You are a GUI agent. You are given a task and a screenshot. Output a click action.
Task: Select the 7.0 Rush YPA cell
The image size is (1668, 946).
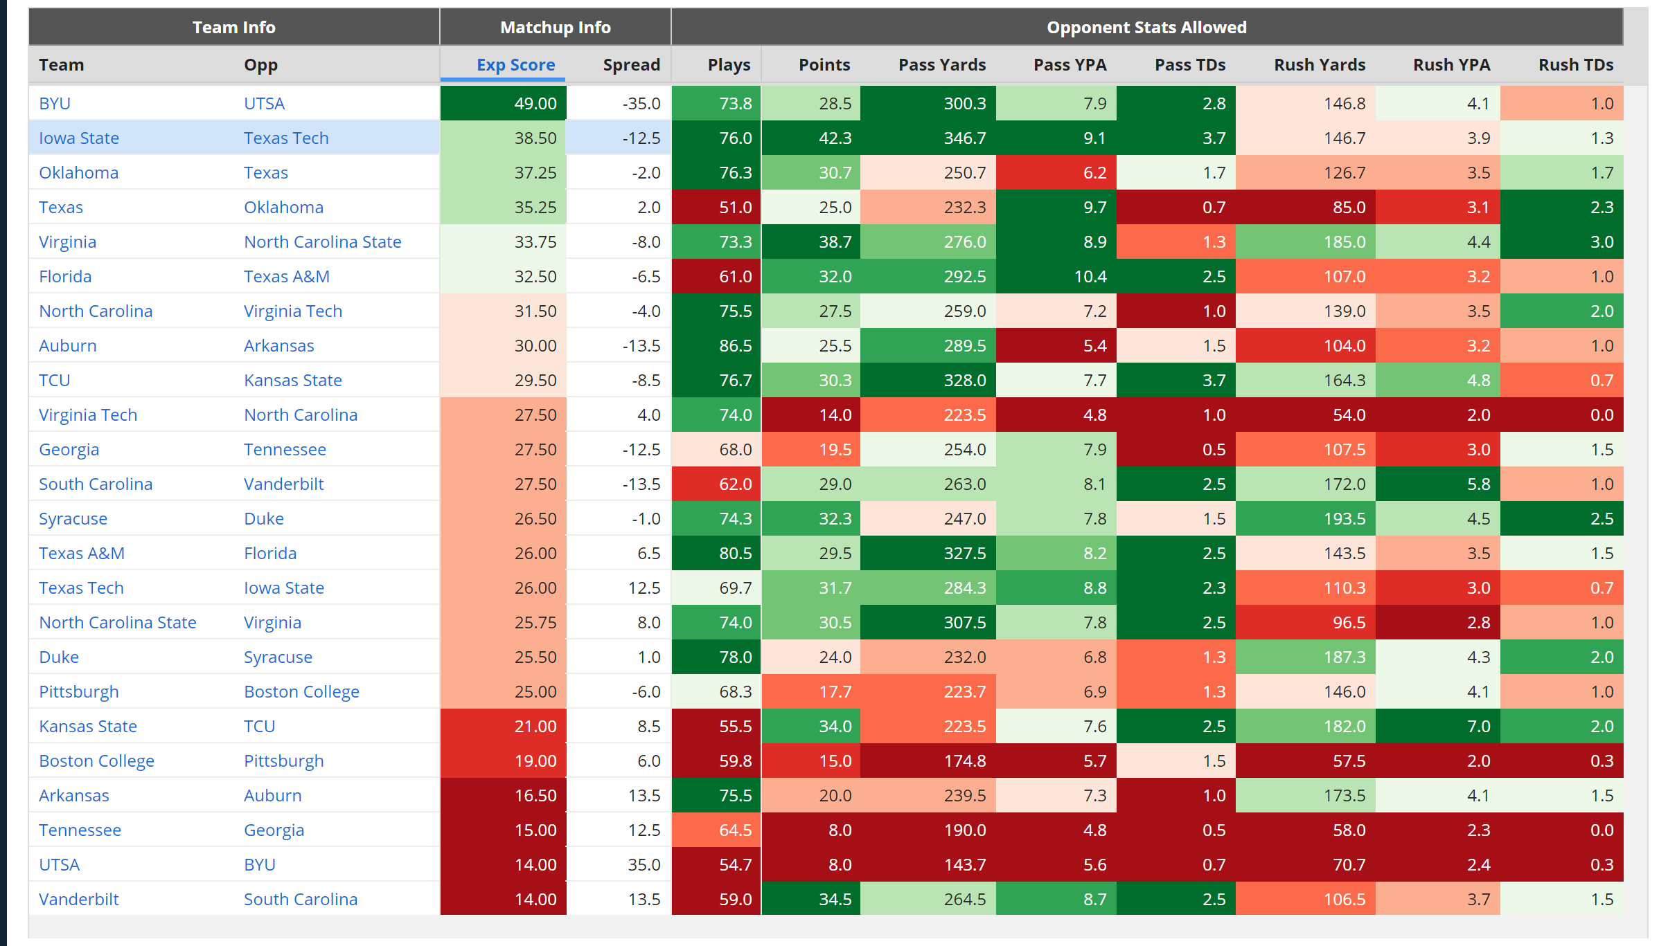point(1438,726)
